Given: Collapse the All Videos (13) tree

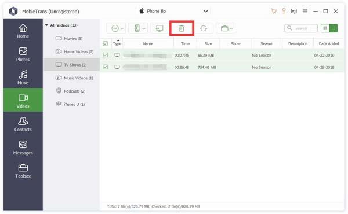Looking at the screenshot, I should [46, 25].
